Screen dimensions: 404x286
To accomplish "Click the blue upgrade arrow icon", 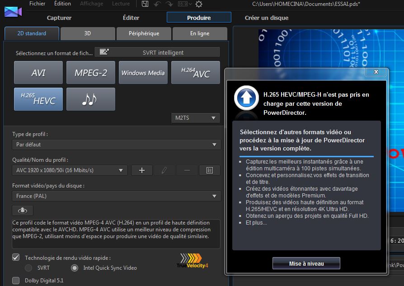I will [x=246, y=98].
